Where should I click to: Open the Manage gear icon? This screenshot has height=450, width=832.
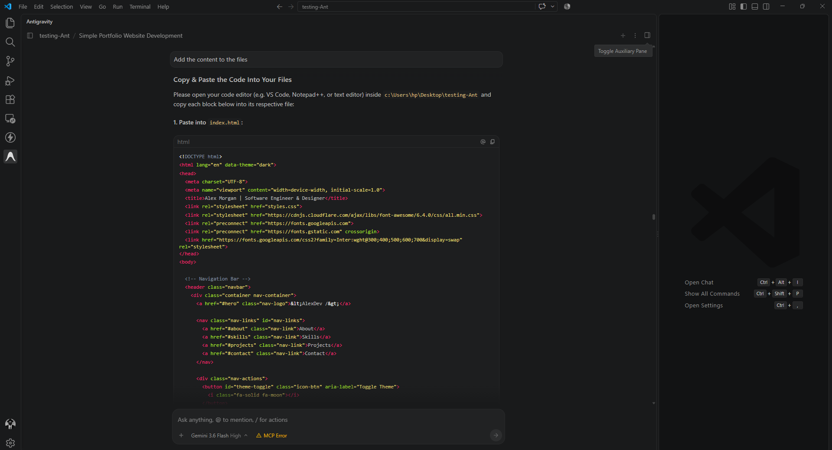pyautogui.click(x=10, y=443)
